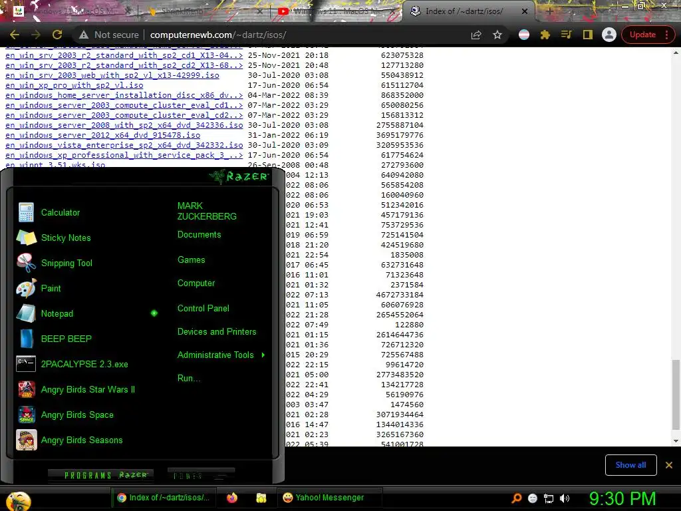The image size is (681, 511).
Task: Click the round face tray icon
Action: [533, 498]
